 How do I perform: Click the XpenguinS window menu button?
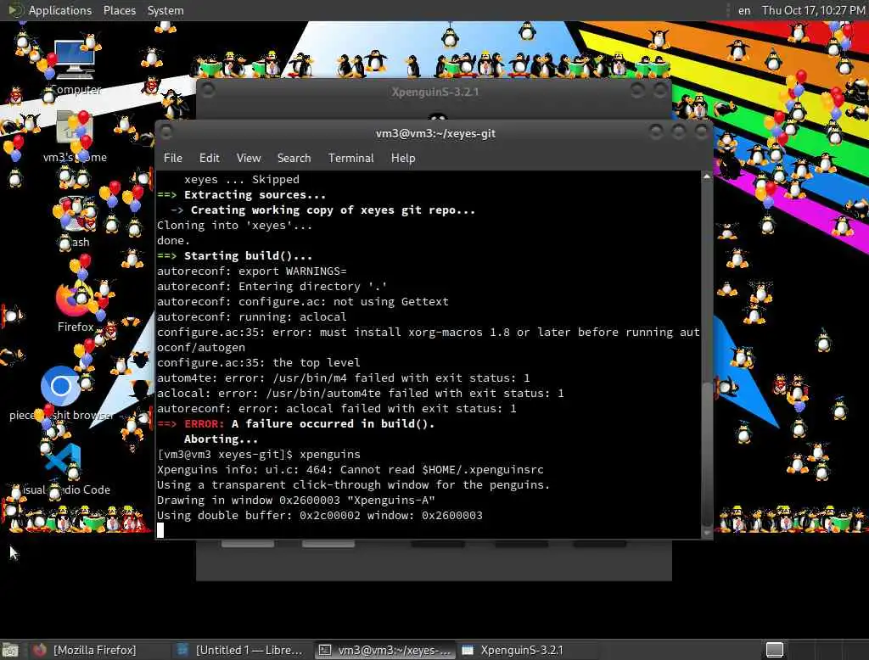[x=208, y=90]
